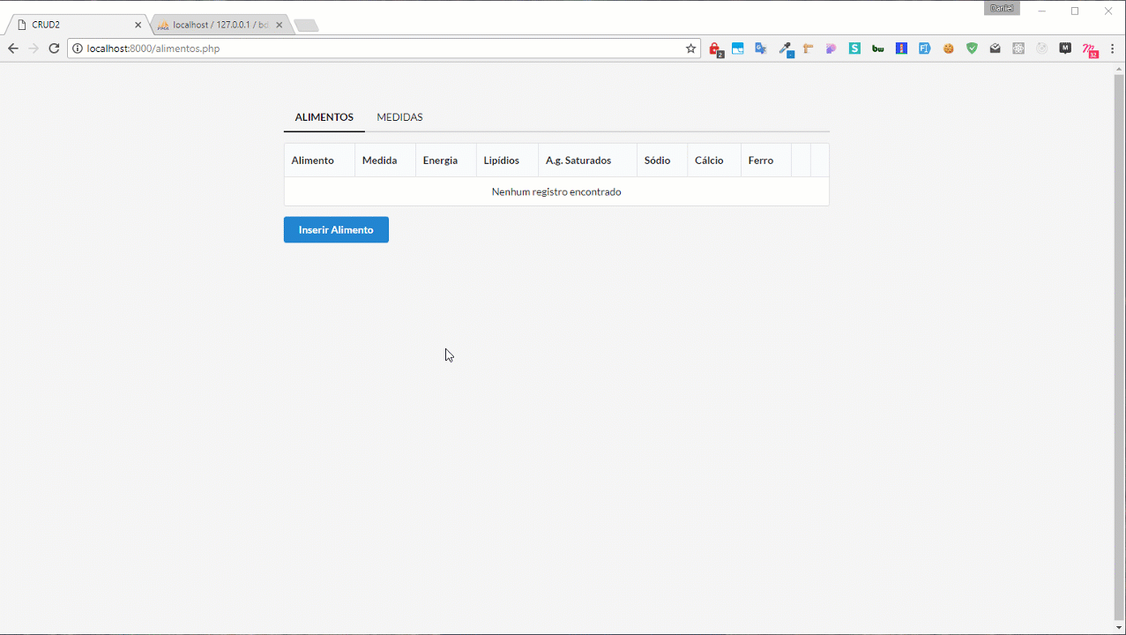Click the Chrome profile name button

(x=1002, y=8)
